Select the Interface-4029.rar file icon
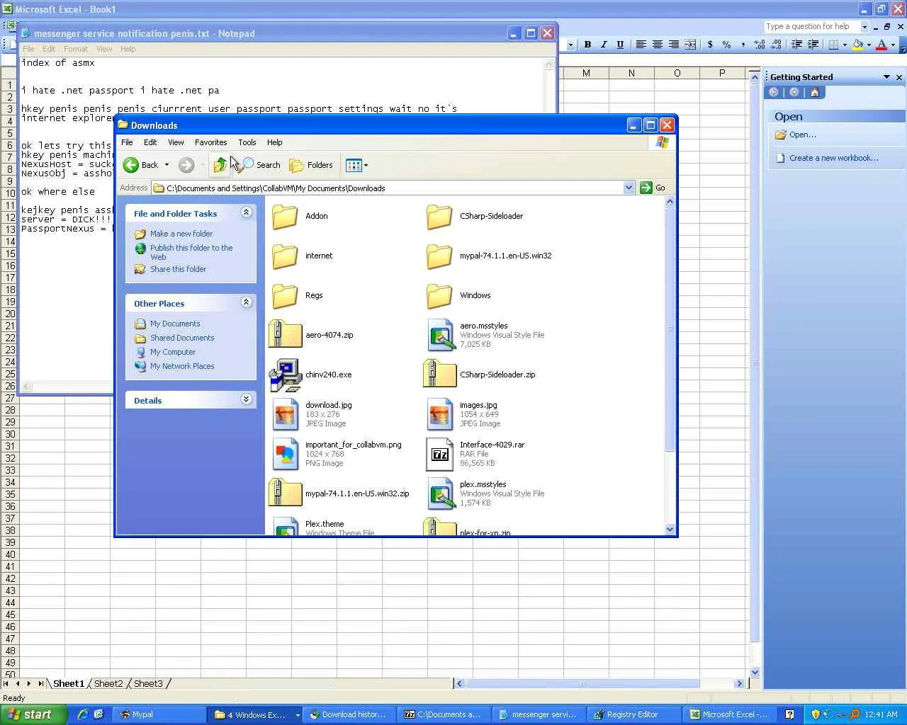The width and height of the screenshot is (907, 725). (x=439, y=454)
